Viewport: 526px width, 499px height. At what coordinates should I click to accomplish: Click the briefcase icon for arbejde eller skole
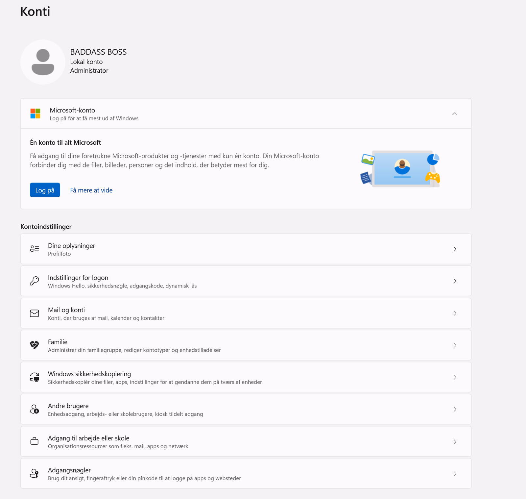coord(35,441)
